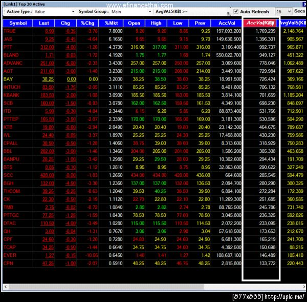Click CPN AccVal cell 133,772
The image size is (307, 302).
coord(267,264)
